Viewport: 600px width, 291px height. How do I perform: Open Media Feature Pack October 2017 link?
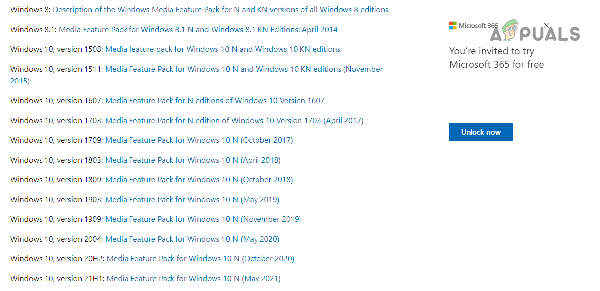(x=199, y=140)
